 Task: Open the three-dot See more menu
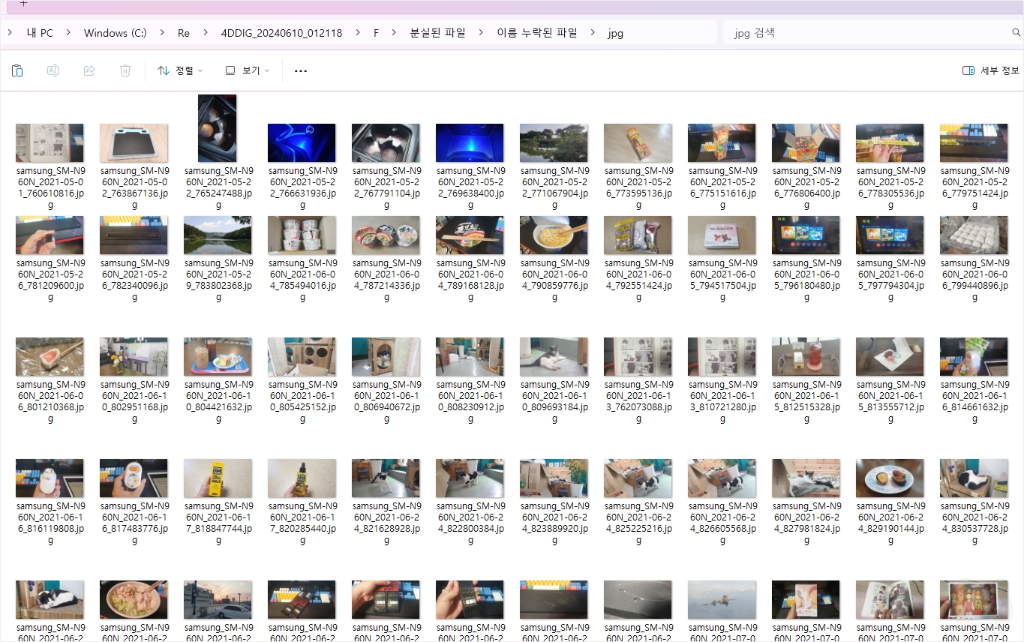(301, 71)
